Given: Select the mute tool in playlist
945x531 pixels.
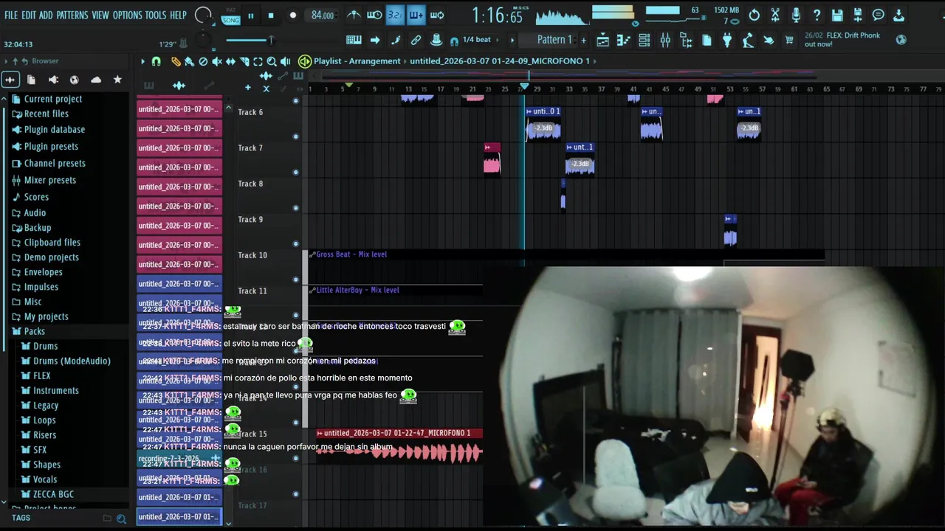Looking at the screenshot, I should point(216,61).
